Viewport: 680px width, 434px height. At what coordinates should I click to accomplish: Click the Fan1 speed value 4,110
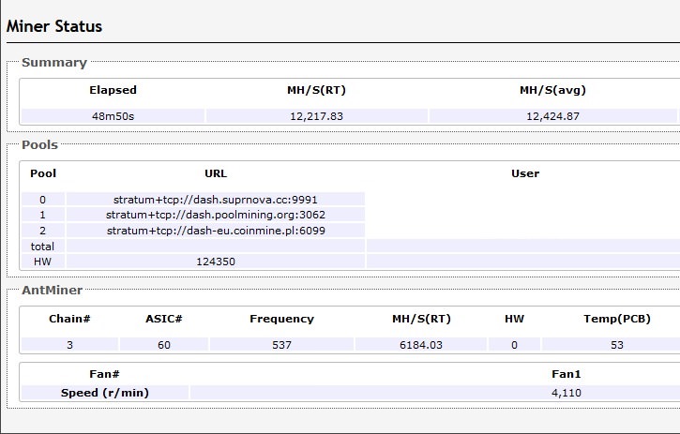coord(566,393)
